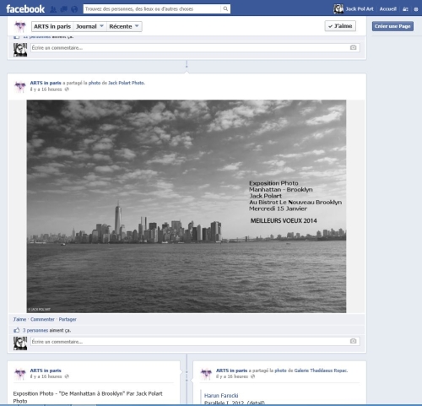Viewport: 422px width, 406px height.
Task: Open Jack Pol Art profile picture in top bar
Action: click(338, 8)
